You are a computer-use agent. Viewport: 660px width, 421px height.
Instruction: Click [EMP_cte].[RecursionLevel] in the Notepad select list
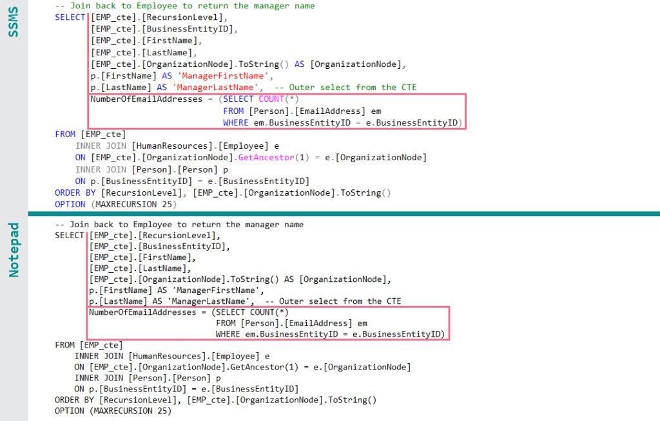click(152, 236)
